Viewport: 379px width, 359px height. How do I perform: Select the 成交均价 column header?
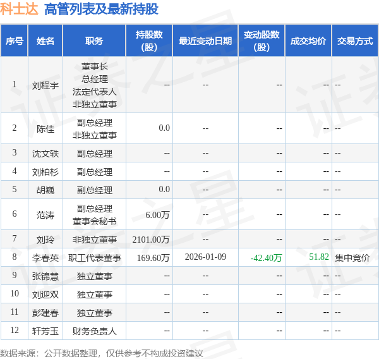tap(308, 41)
